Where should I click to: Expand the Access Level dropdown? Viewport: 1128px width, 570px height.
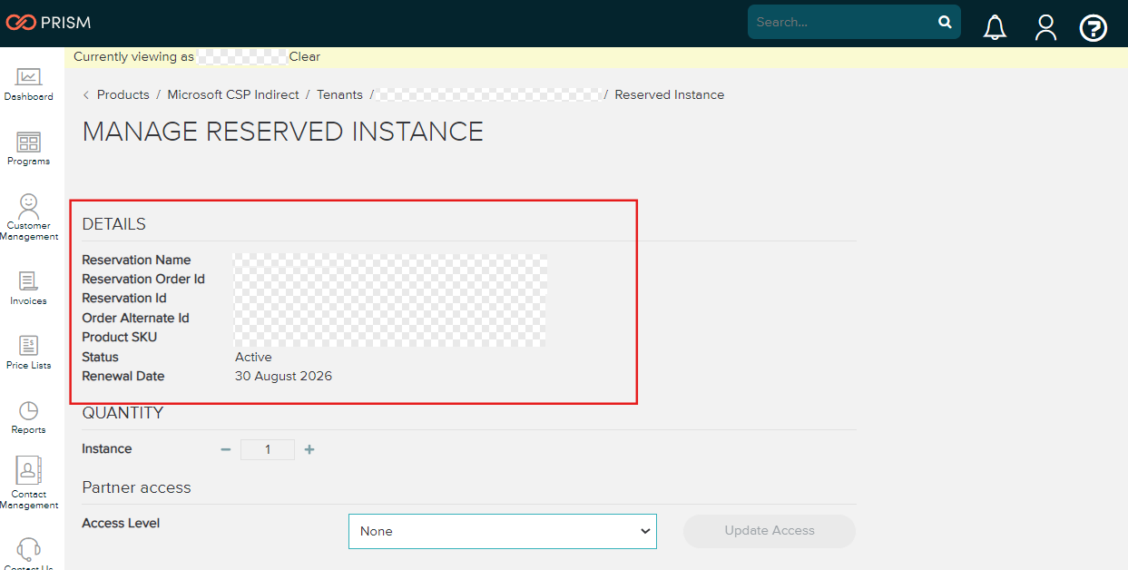pos(502,531)
